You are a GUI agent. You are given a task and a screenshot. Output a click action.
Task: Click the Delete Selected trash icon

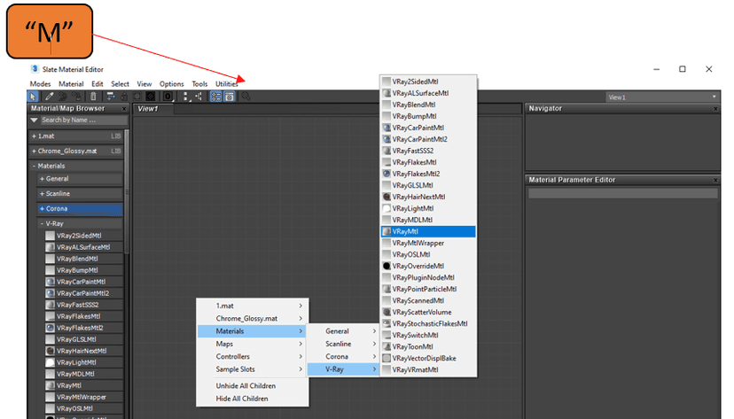coord(93,97)
